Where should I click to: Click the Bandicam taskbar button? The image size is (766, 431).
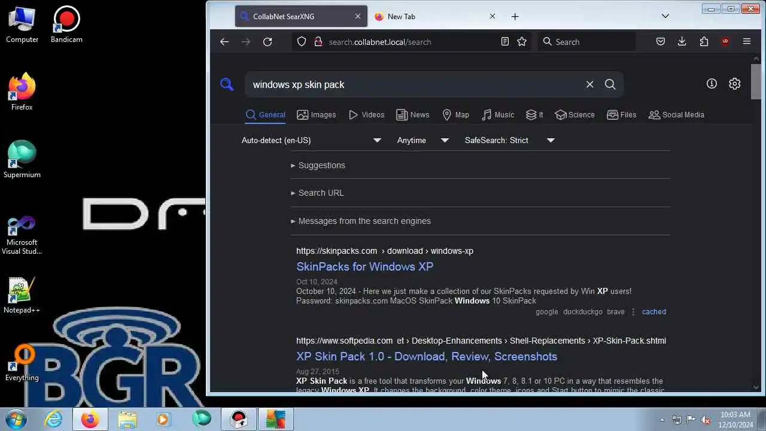tap(239, 419)
